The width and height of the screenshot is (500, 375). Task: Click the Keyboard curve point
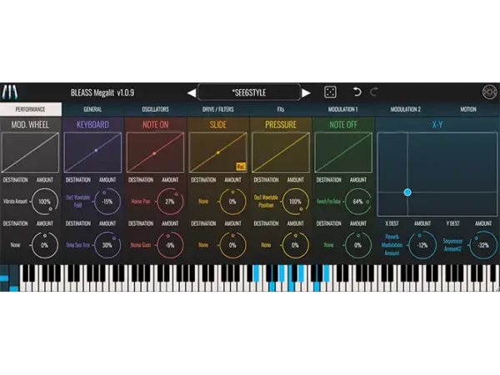97,150
